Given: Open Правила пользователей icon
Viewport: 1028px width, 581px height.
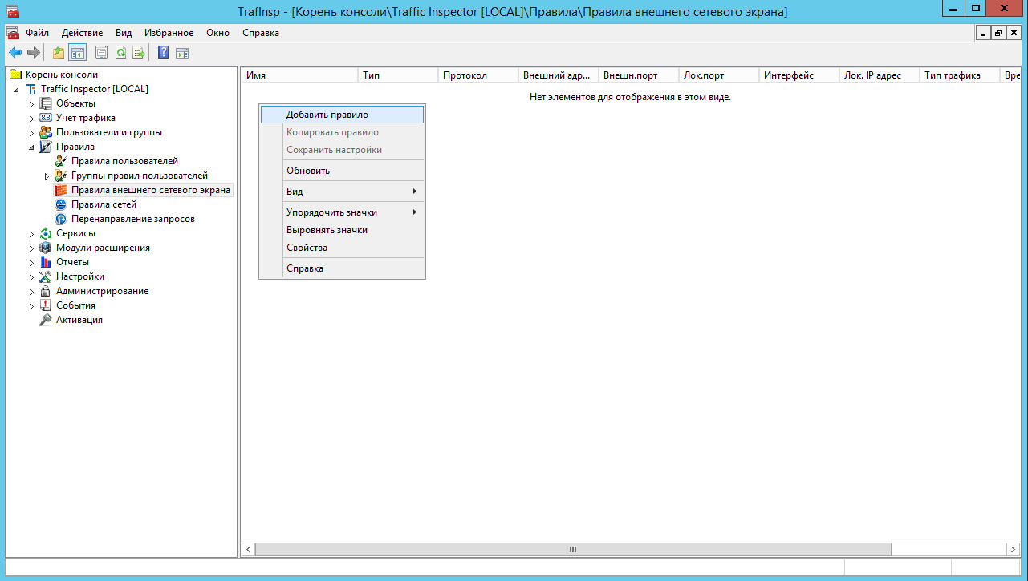Looking at the screenshot, I should click(x=60, y=161).
